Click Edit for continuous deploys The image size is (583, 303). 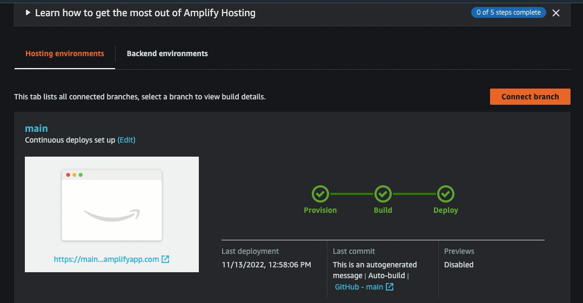tap(126, 140)
